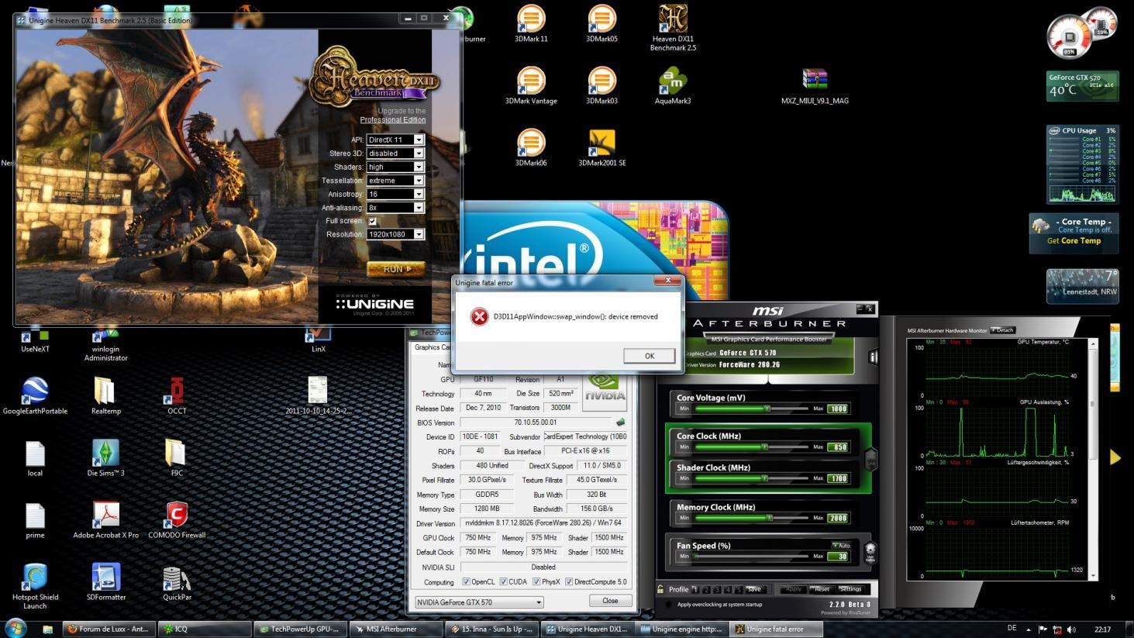Image resolution: width=1134 pixels, height=638 pixels.
Task: Expand the Tessellation dropdown
Action: [419, 181]
